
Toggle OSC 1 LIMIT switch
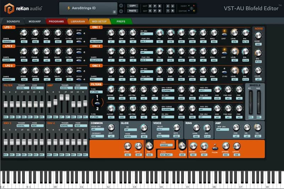pyautogui.click(x=224, y=34)
